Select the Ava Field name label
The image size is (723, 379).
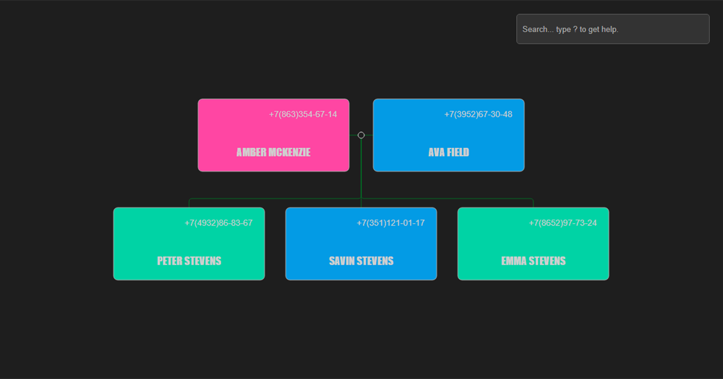coord(448,152)
